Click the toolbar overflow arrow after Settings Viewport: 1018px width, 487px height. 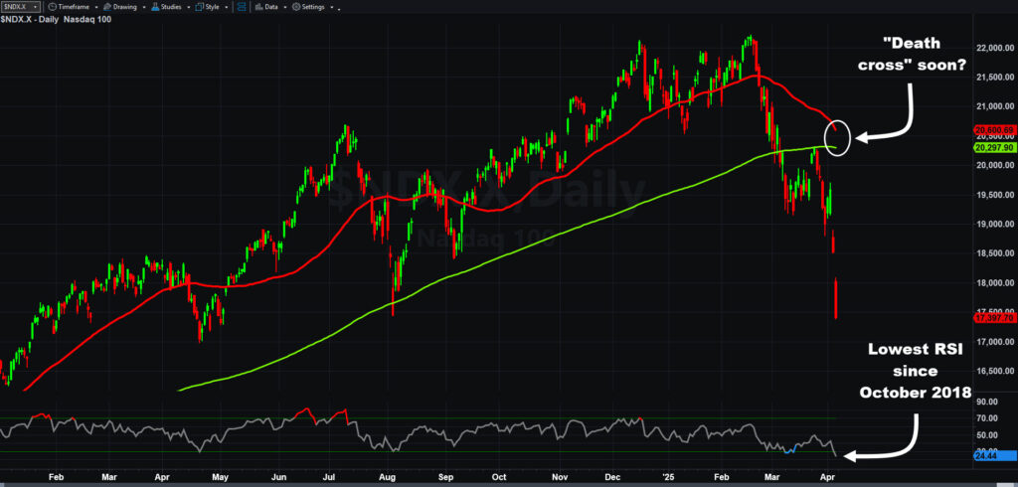tap(339, 9)
